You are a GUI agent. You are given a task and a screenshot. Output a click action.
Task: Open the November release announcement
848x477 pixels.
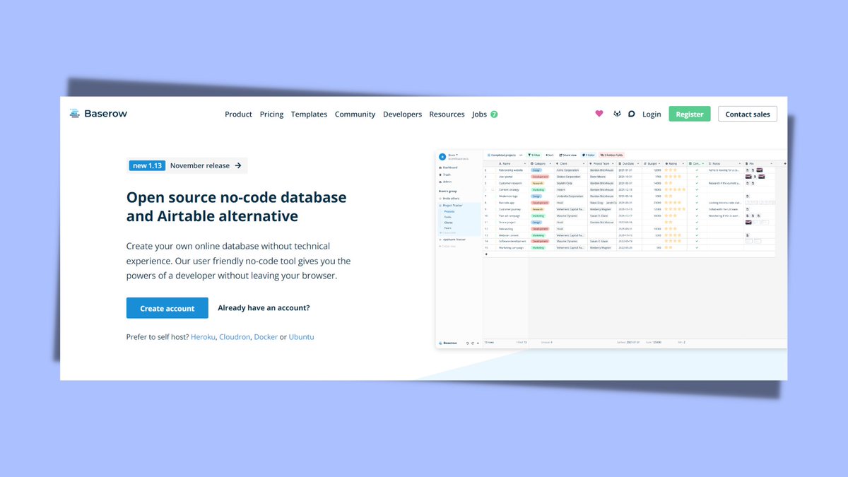tap(200, 165)
